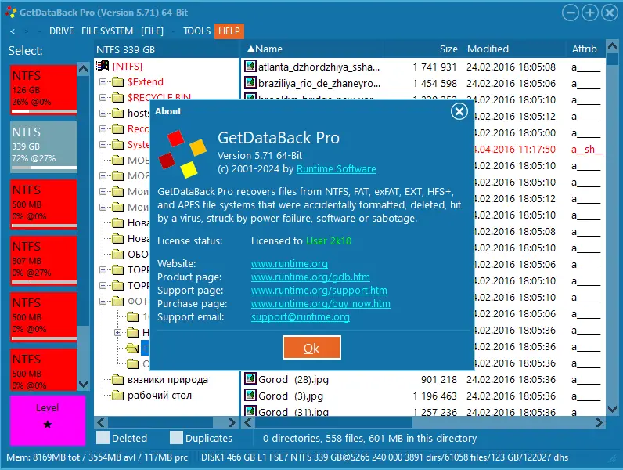This screenshot has width=623, height=470.
Task: Select the Gorod (28).jpg file name
Action: tap(293, 380)
